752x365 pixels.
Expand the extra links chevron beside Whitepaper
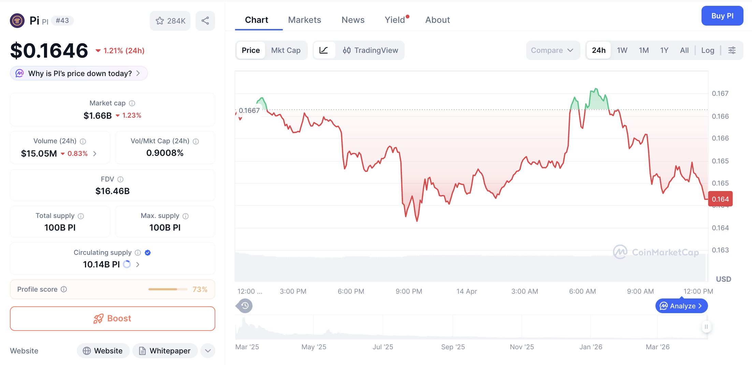[x=207, y=351]
